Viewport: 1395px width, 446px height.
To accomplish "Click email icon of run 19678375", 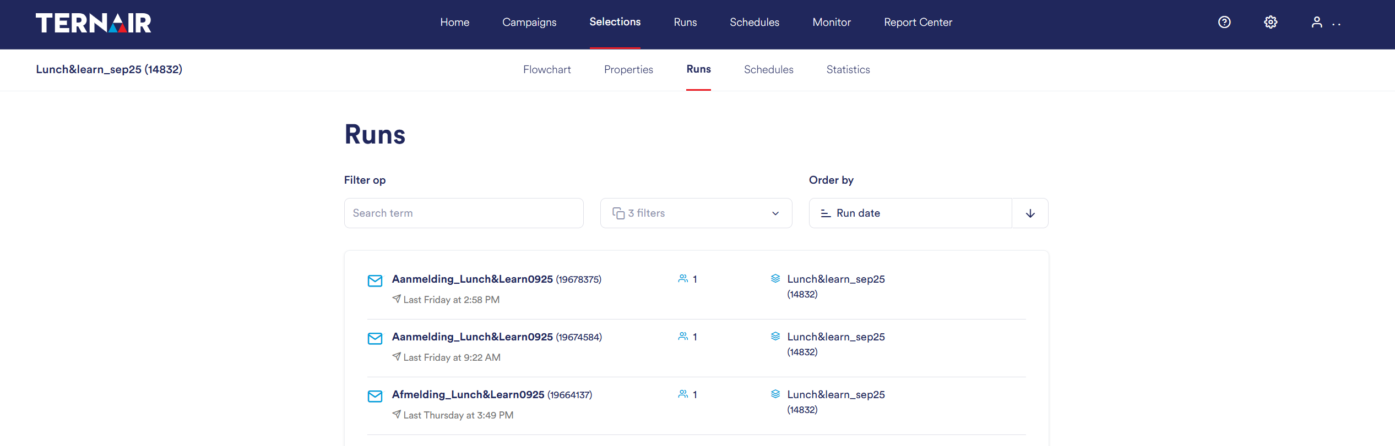I will coord(375,280).
